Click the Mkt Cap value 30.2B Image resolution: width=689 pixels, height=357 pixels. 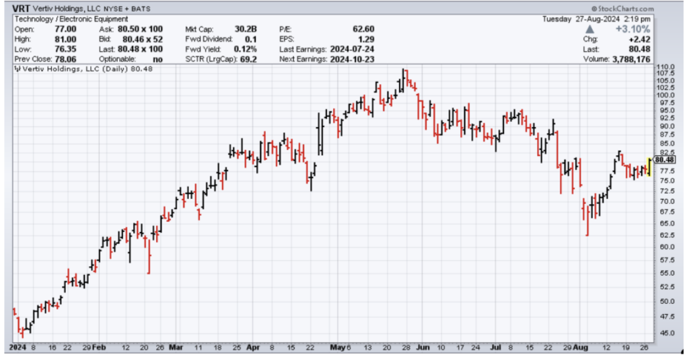point(246,30)
